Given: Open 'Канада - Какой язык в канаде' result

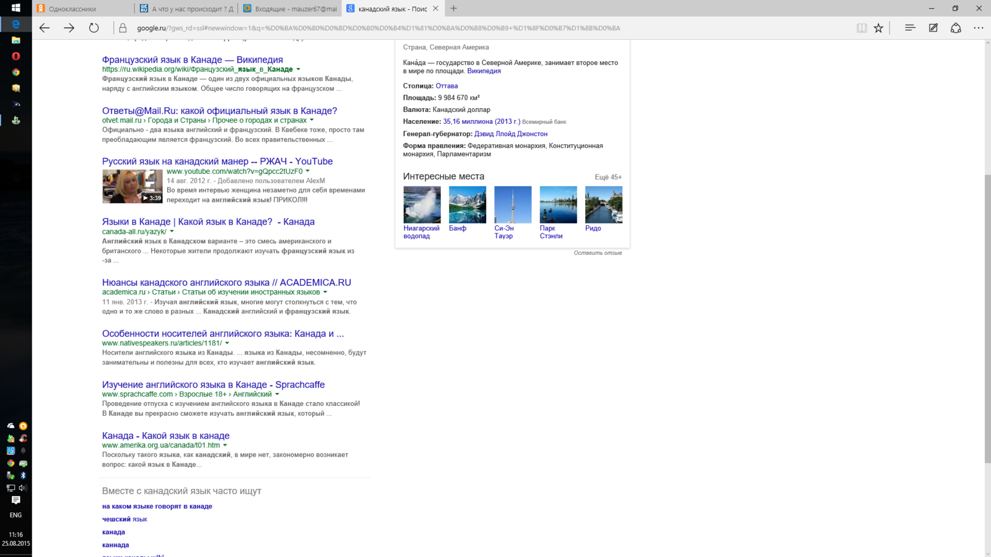Looking at the screenshot, I should (165, 436).
